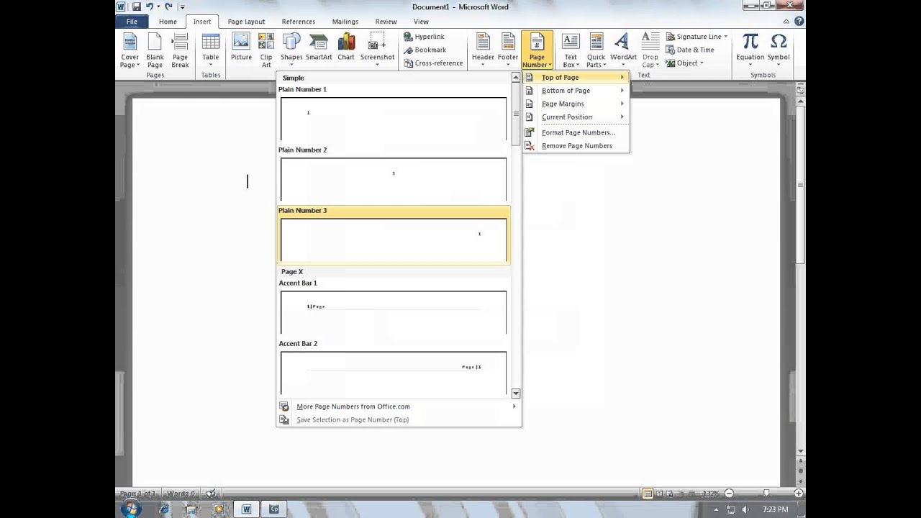Choose Remove Page Numbers
The height and width of the screenshot is (518, 921).
[x=576, y=145]
